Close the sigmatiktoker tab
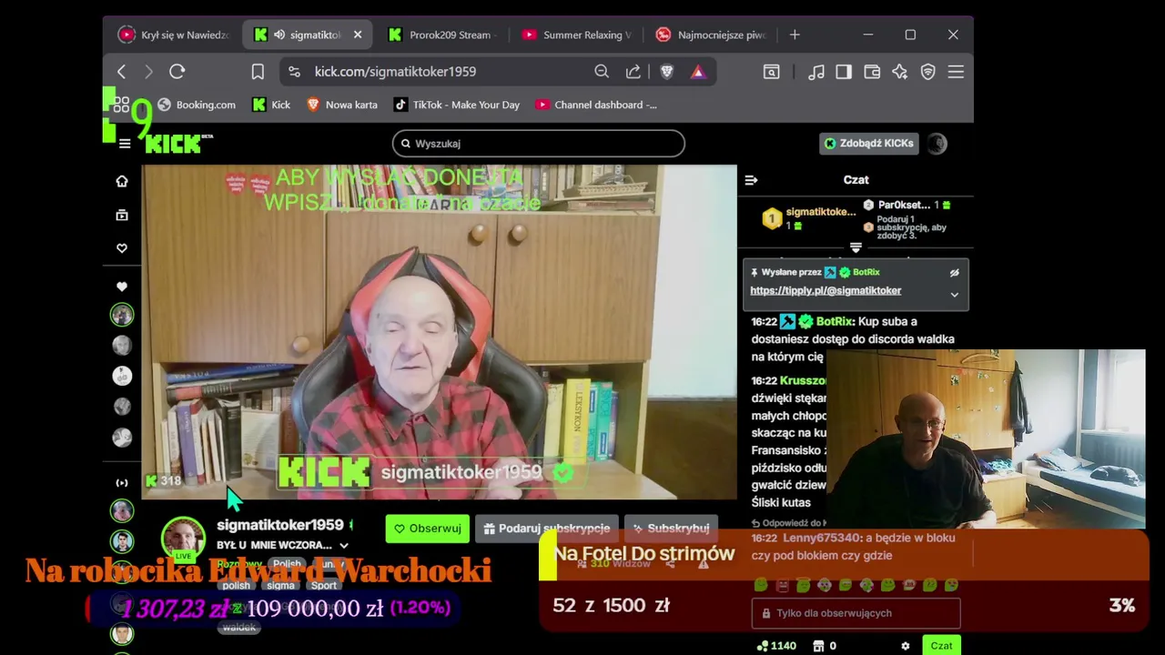 [x=358, y=35]
